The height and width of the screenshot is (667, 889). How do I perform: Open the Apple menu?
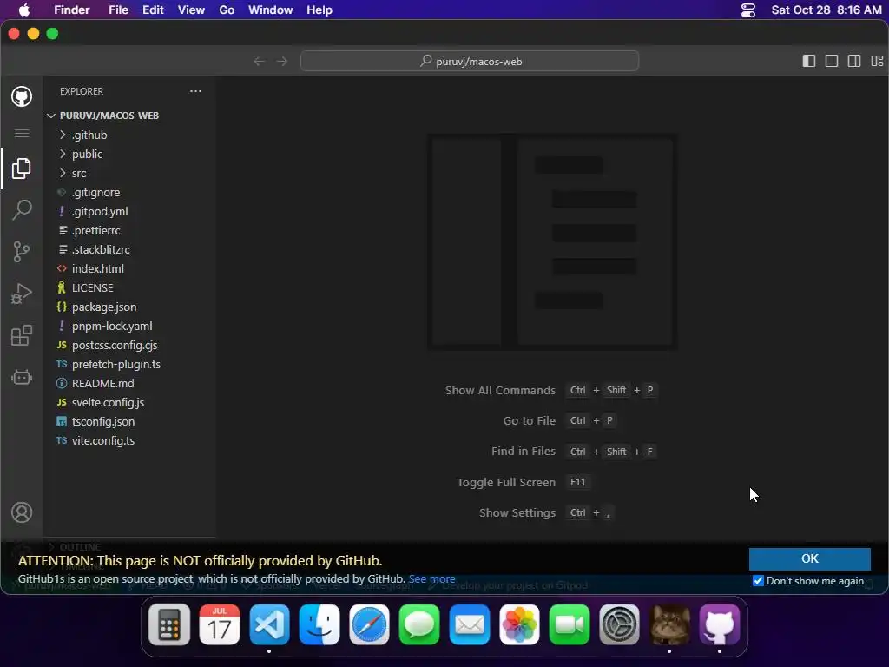pyautogui.click(x=23, y=10)
